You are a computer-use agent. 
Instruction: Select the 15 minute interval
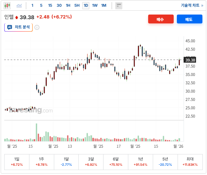(x=50, y=5)
